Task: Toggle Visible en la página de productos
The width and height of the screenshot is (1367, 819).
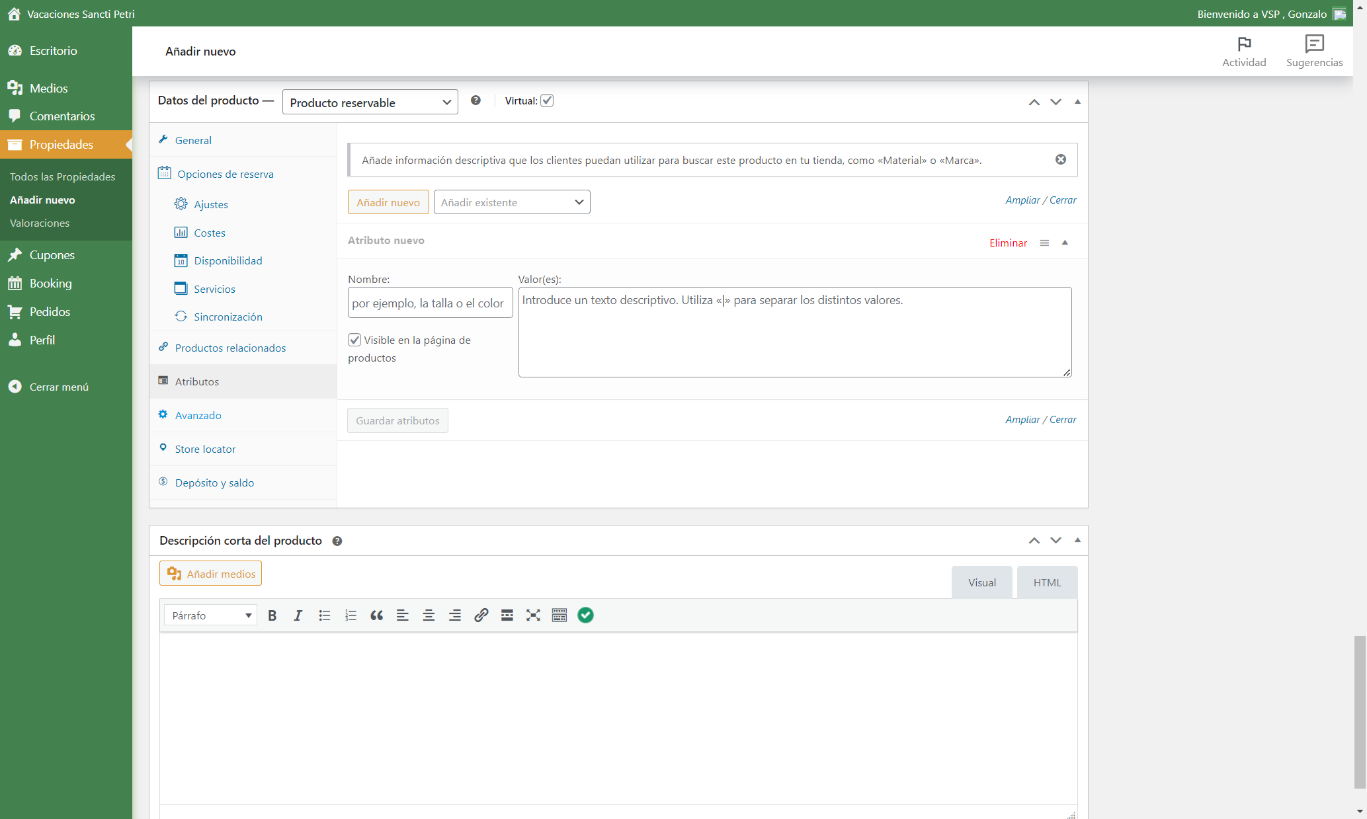Action: click(354, 340)
